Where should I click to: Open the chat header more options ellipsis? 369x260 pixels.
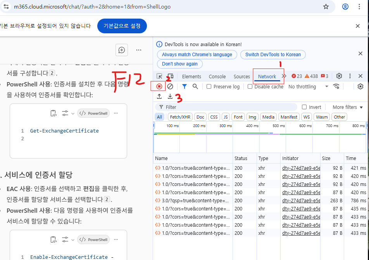coord(139,50)
